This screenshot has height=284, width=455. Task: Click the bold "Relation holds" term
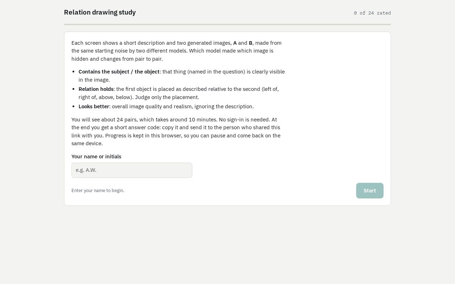96,89
